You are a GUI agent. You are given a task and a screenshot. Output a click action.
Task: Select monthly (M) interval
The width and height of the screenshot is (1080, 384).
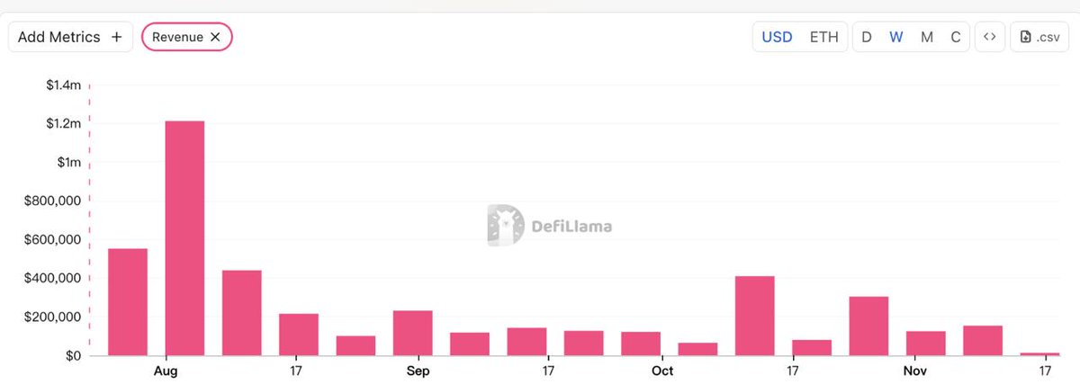pos(926,37)
